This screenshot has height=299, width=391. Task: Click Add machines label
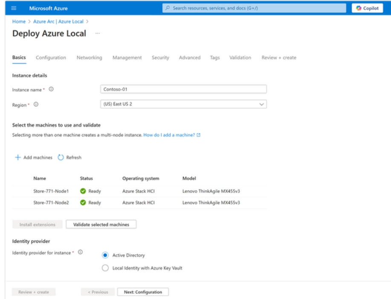click(38, 158)
